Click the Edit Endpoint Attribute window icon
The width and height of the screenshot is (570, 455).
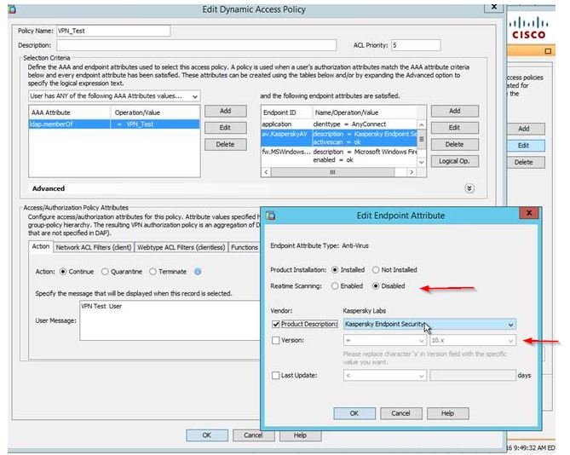[270, 215]
